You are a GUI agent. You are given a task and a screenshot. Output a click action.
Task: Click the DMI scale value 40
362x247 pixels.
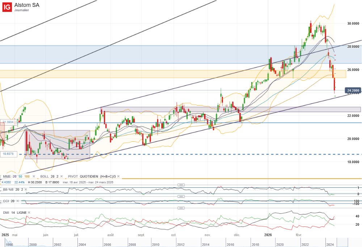[x=357, y=216]
